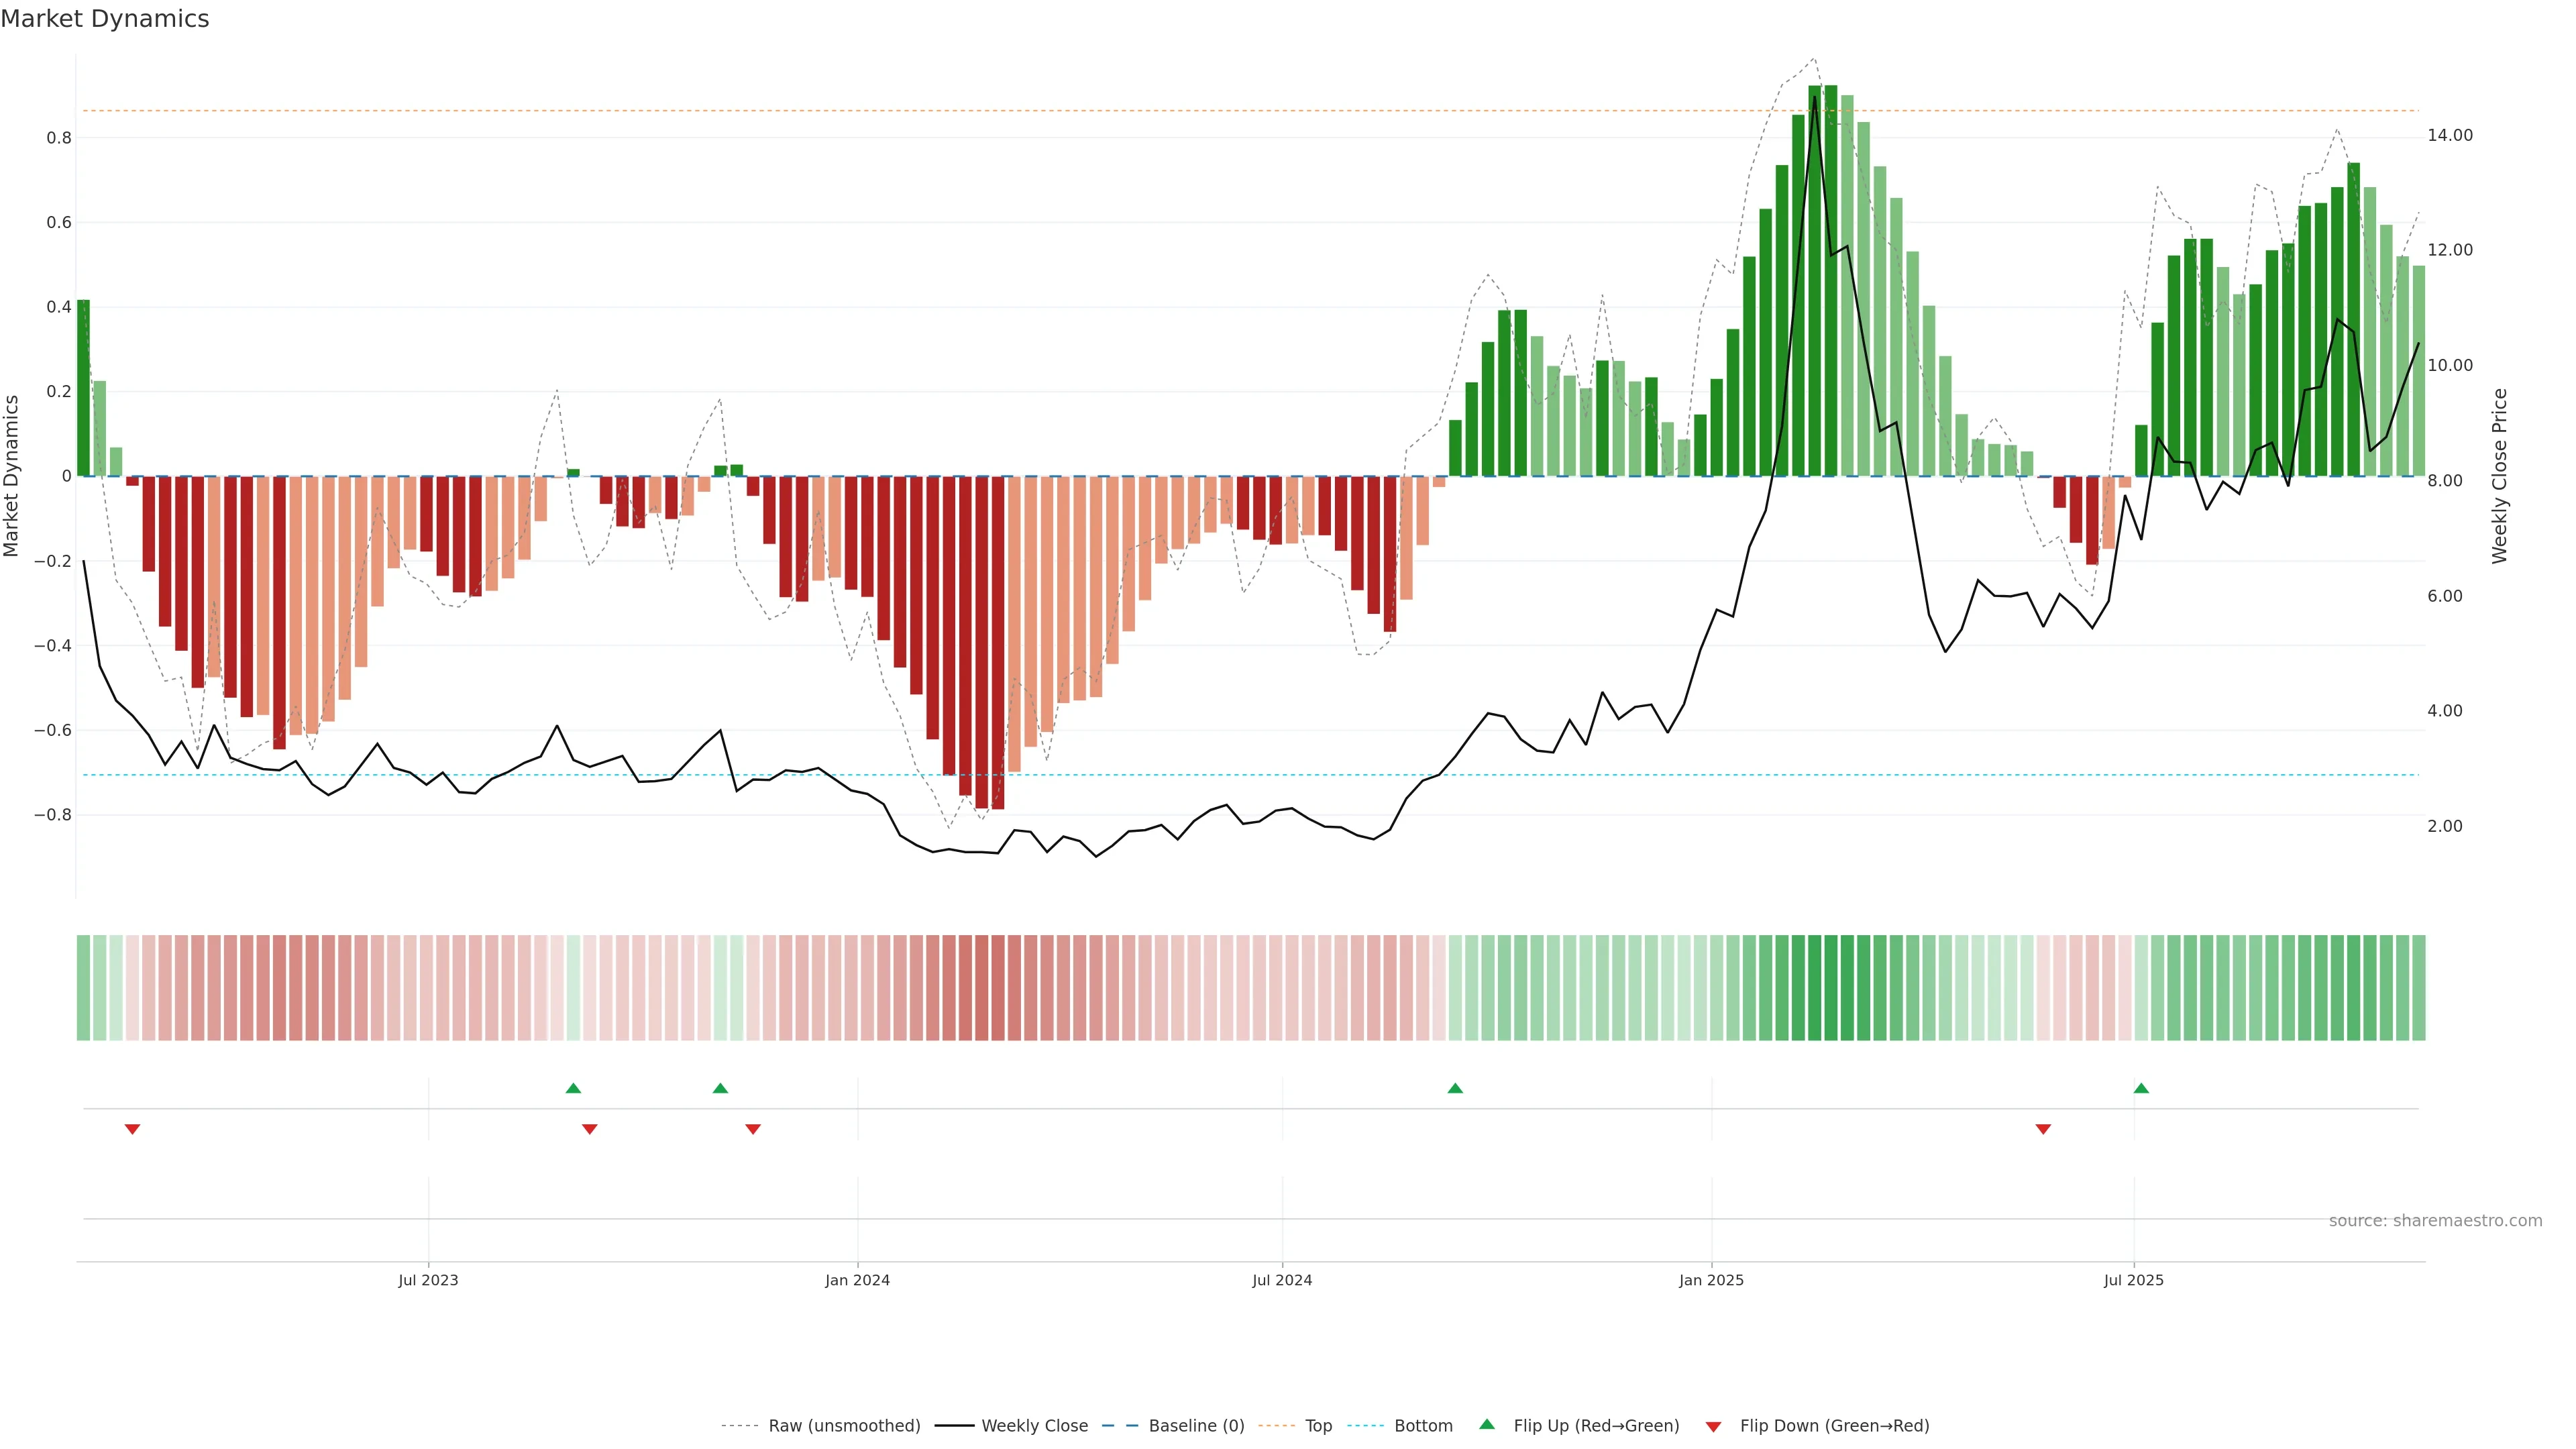Click the red flip-down triangle before Jul 2025
2576x1449 pixels.
click(2043, 1129)
